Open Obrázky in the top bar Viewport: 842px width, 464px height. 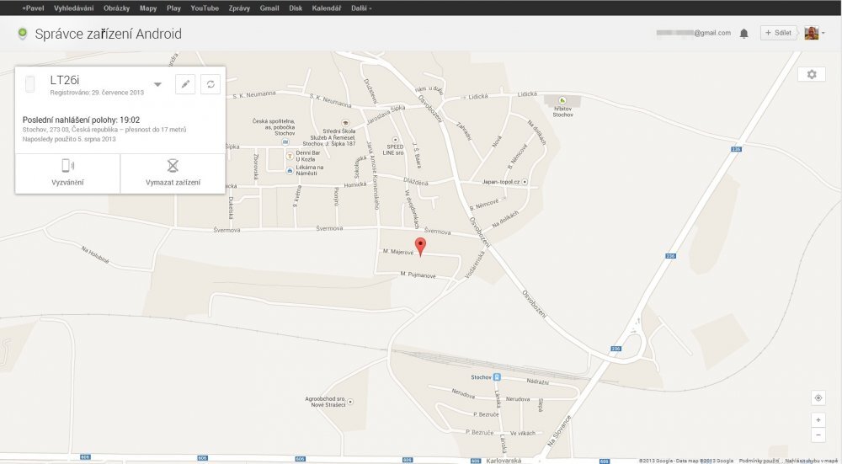pyautogui.click(x=116, y=8)
